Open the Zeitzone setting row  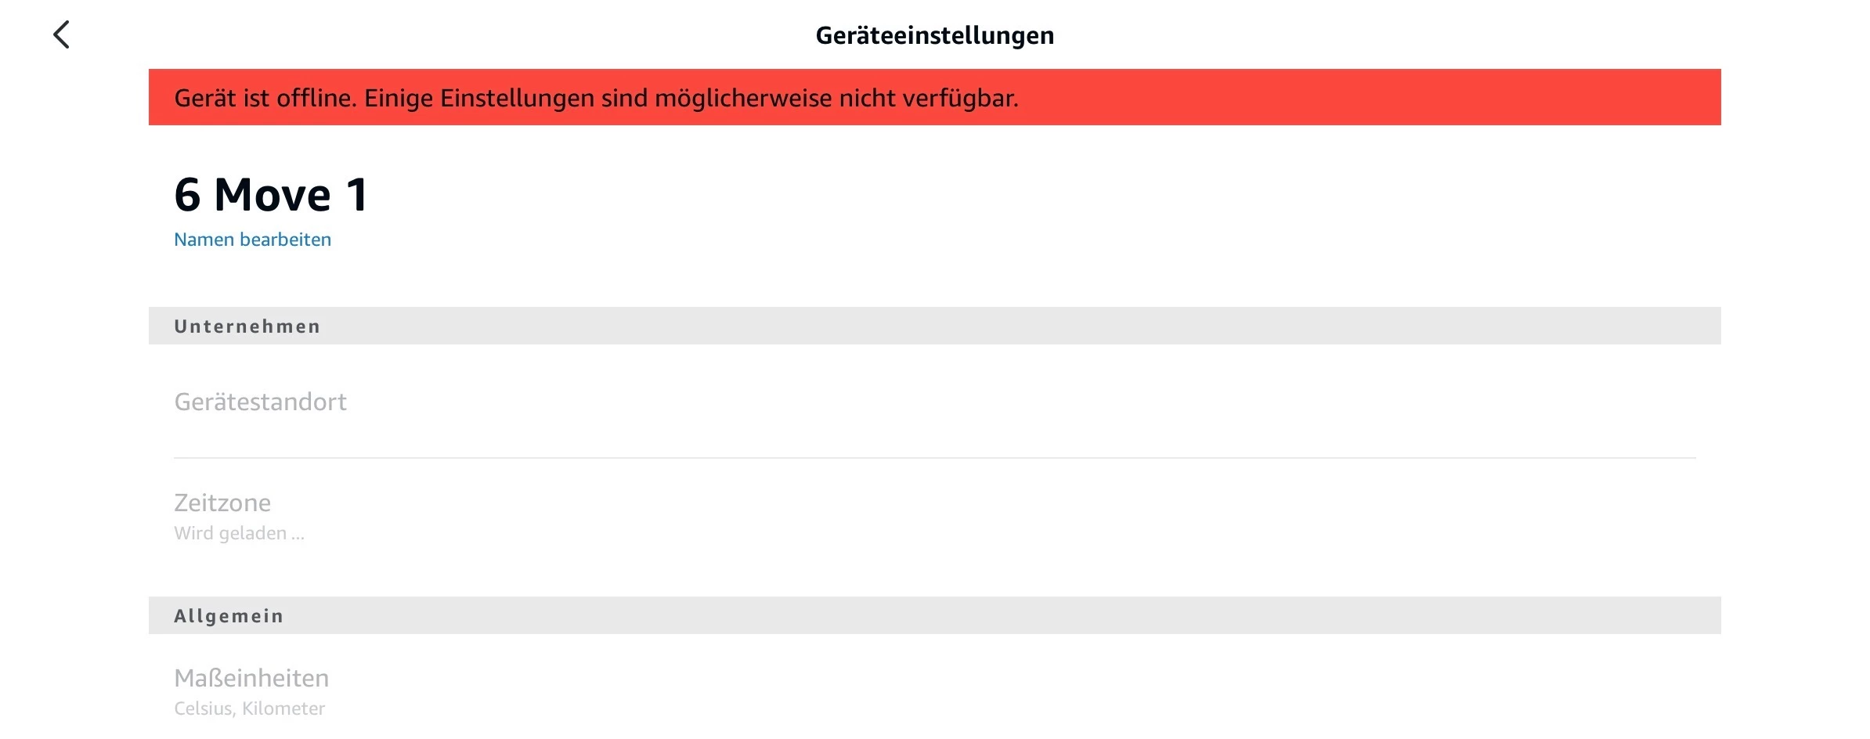(x=935, y=517)
